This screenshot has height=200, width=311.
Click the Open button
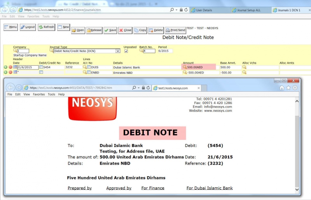(x=78, y=30)
